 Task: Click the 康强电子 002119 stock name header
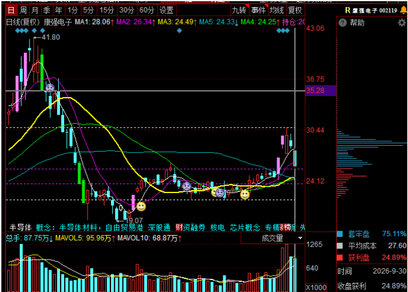(375, 10)
